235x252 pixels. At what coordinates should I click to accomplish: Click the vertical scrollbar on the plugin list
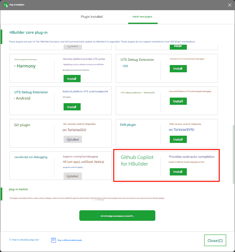coord(233,154)
